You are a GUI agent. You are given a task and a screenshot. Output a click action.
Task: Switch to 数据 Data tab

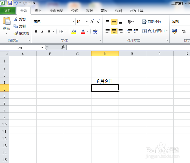pyautogui.click(x=89, y=11)
